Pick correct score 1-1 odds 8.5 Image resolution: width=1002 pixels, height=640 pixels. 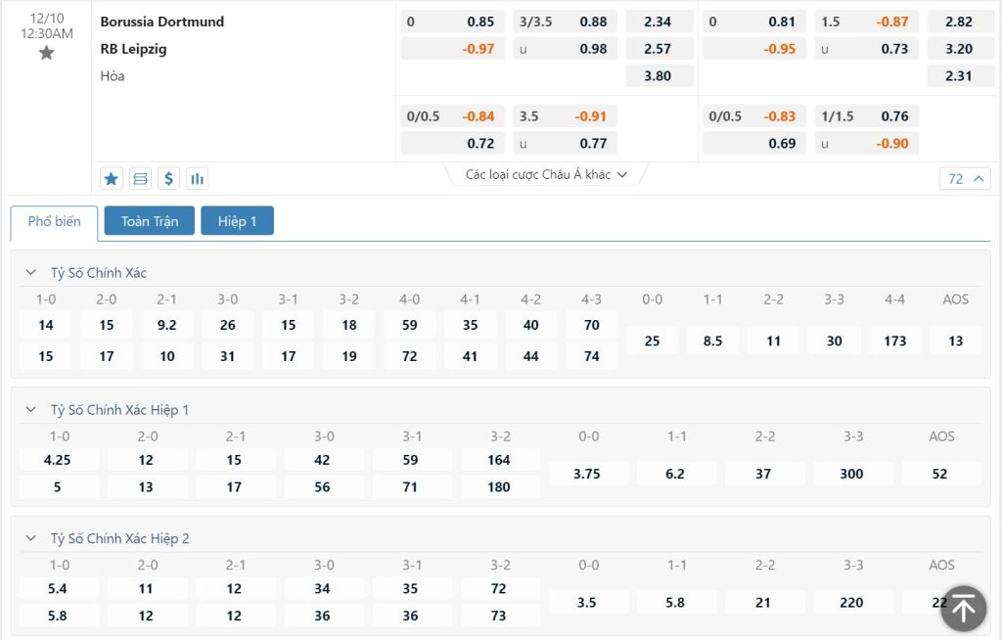(712, 341)
